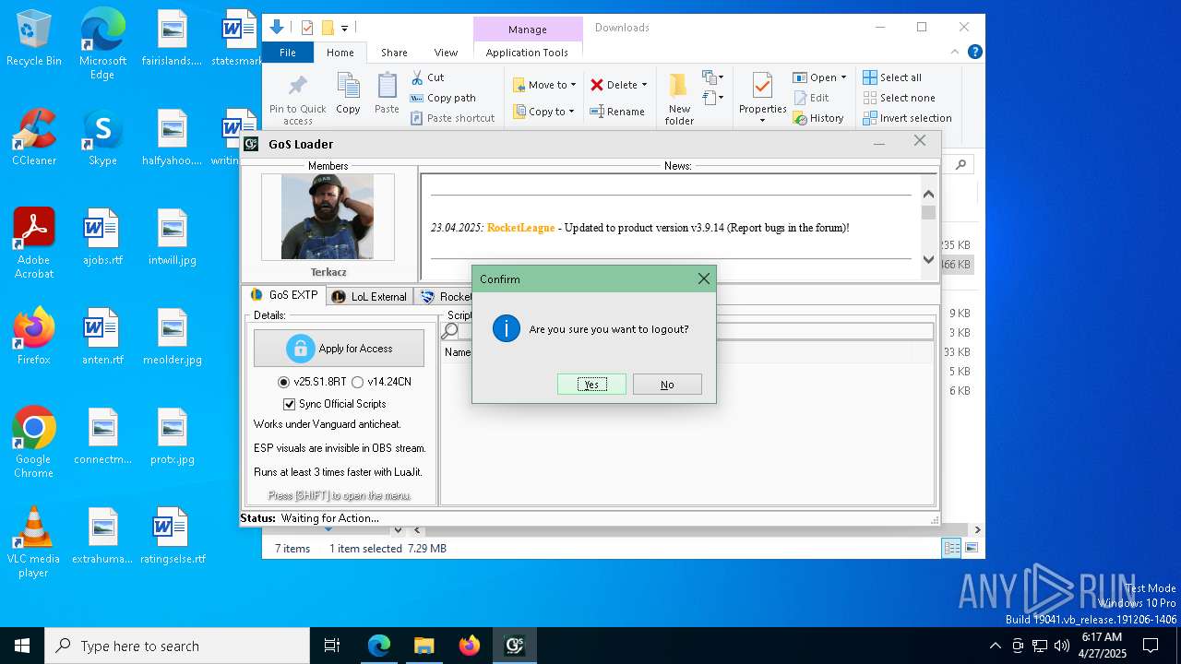Screen dimensions: 1181x664
Task: Click the taskbar search box
Action: point(177,646)
